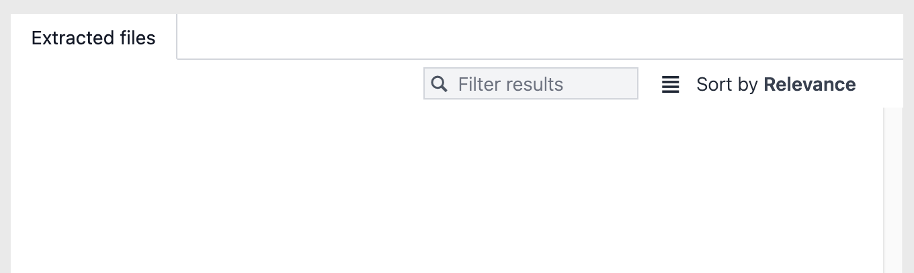Click the "Sort by" label text

[727, 85]
